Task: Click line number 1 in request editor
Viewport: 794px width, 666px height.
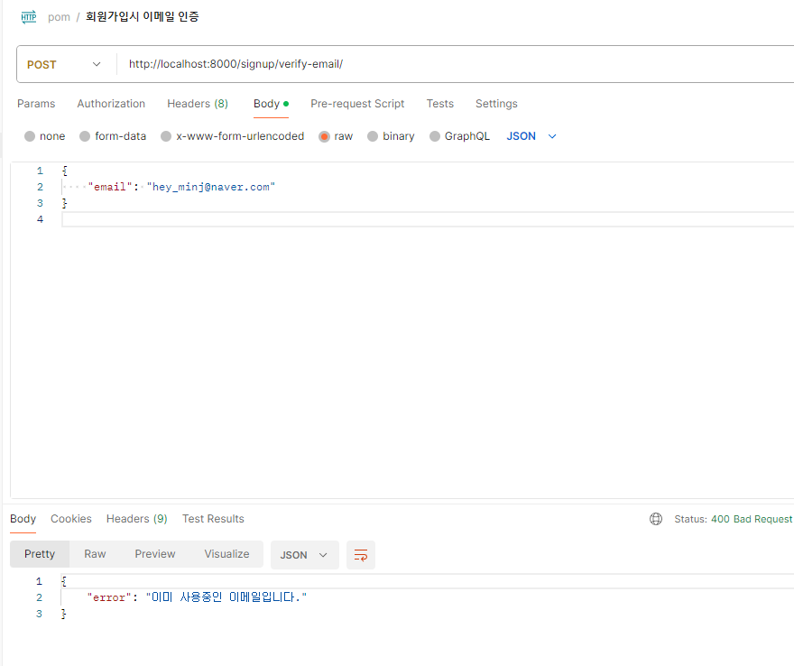Action: click(40, 171)
